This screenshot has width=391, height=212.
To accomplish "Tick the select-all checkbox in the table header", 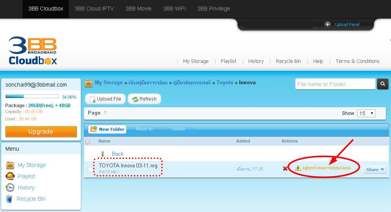I will click(x=87, y=141).
